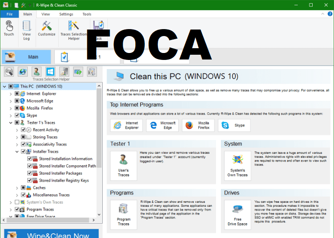Collapse the ribbon with the arrow
334x238 pixels.
[323, 14]
